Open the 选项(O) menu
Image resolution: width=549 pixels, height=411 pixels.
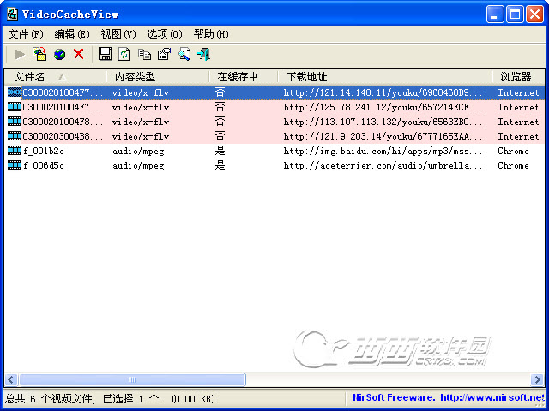click(164, 34)
